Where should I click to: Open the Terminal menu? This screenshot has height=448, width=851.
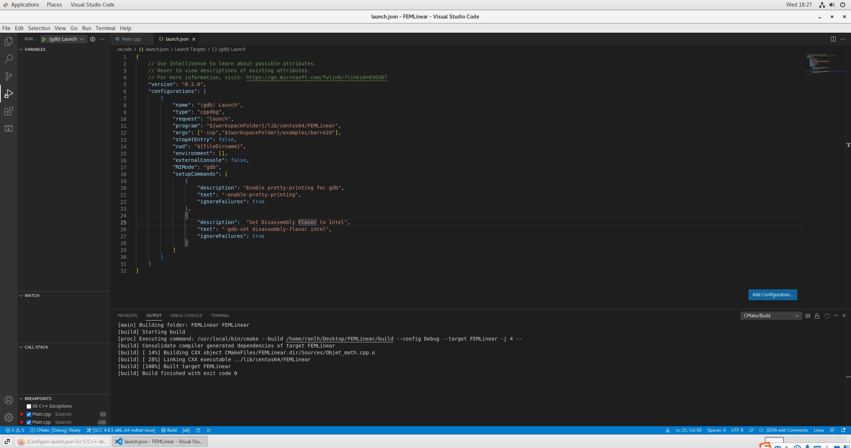(x=105, y=28)
